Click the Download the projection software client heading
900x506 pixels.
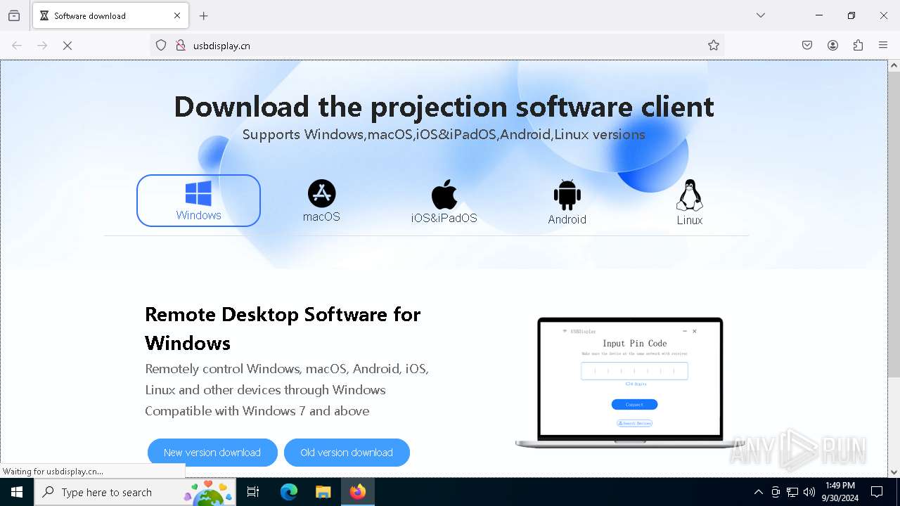pyautogui.click(x=444, y=107)
